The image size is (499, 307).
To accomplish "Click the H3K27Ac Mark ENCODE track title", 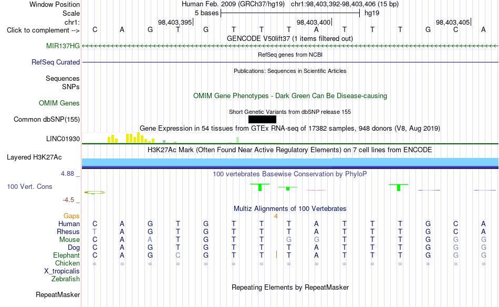I will 289,150.
